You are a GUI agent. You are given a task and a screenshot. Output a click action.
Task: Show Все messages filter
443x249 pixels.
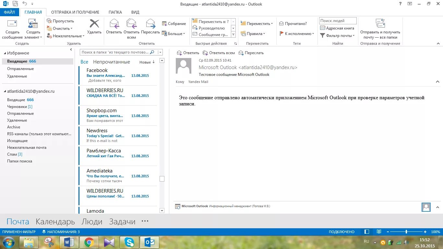84,62
